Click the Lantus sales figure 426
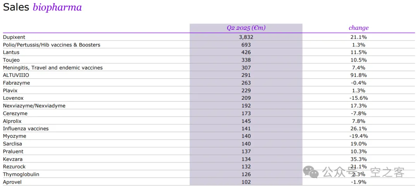418x189 pixels. 246,53
